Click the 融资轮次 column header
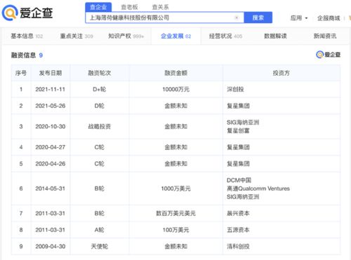 (x=100, y=73)
